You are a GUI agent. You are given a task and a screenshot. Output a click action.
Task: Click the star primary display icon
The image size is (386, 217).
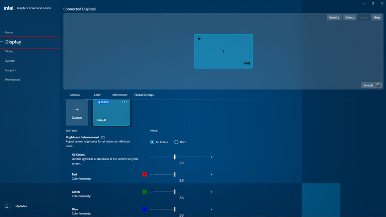click(199, 38)
